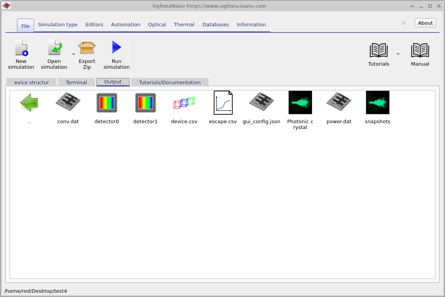Select the snapshots folder thumbnail
This screenshot has width=445, height=297.
click(377, 102)
